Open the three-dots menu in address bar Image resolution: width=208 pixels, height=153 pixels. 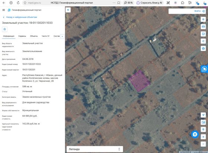click(x=114, y=3)
